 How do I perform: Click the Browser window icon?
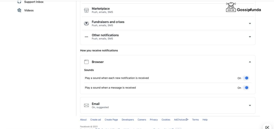(86, 62)
